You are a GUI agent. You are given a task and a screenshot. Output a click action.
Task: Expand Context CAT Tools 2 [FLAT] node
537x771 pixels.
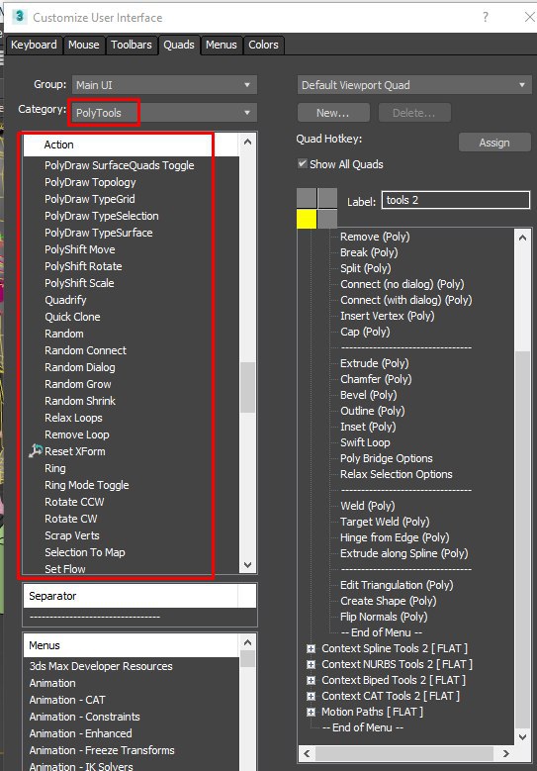click(311, 696)
